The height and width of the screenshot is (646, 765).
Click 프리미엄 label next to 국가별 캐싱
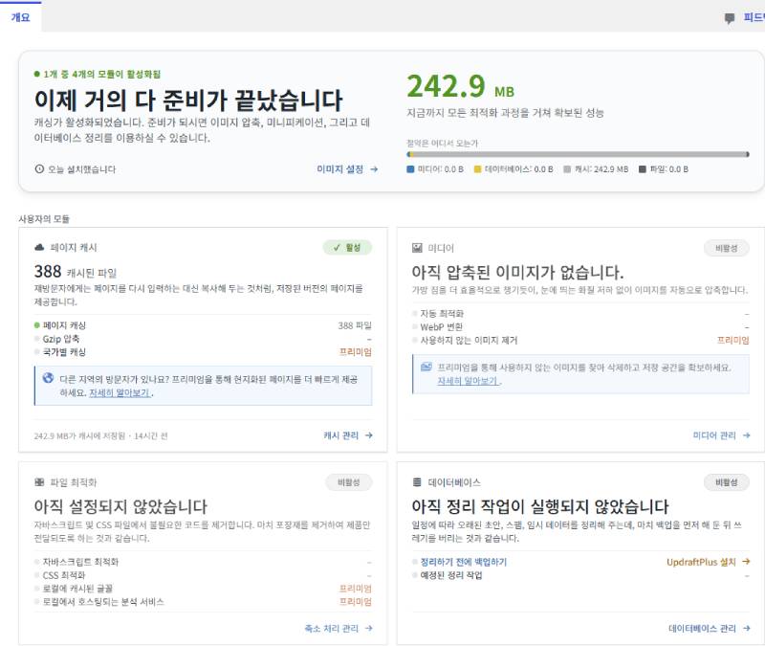tap(356, 352)
